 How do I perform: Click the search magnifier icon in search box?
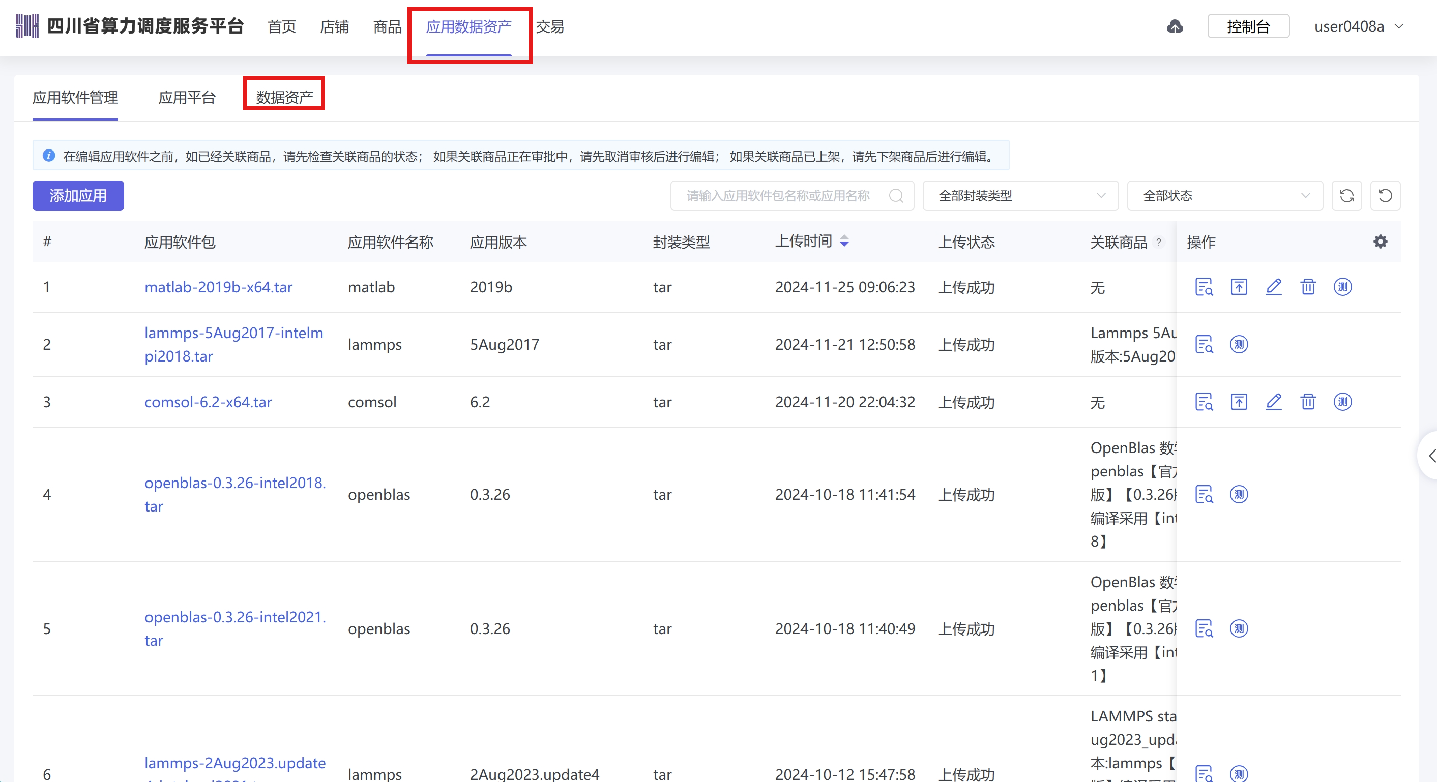pos(896,196)
